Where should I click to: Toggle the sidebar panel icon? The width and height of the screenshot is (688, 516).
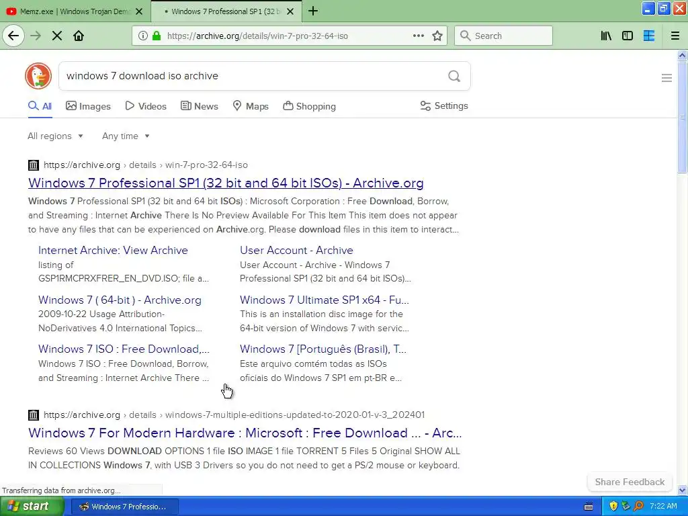628,36
